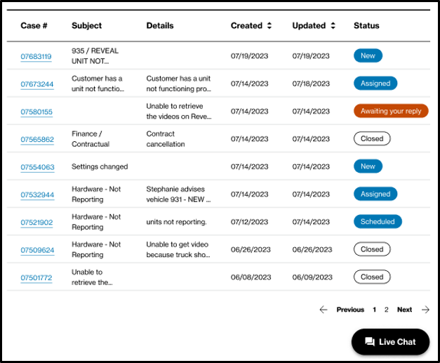
Task: Click the Scheduled status badge
Action: (378, 221)
